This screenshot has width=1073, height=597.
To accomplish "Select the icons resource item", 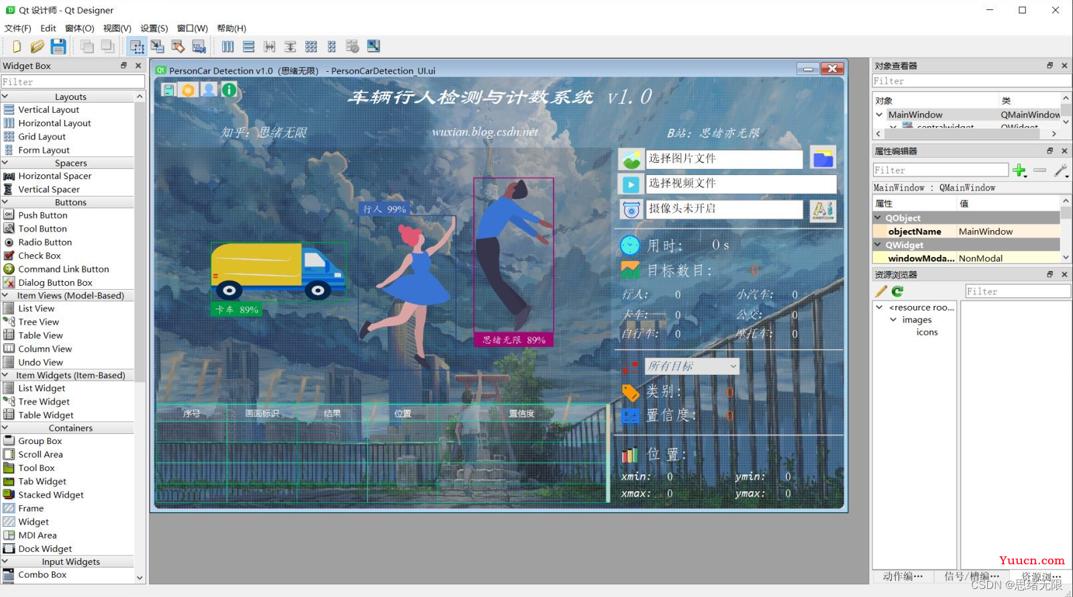I will (927, 332).
